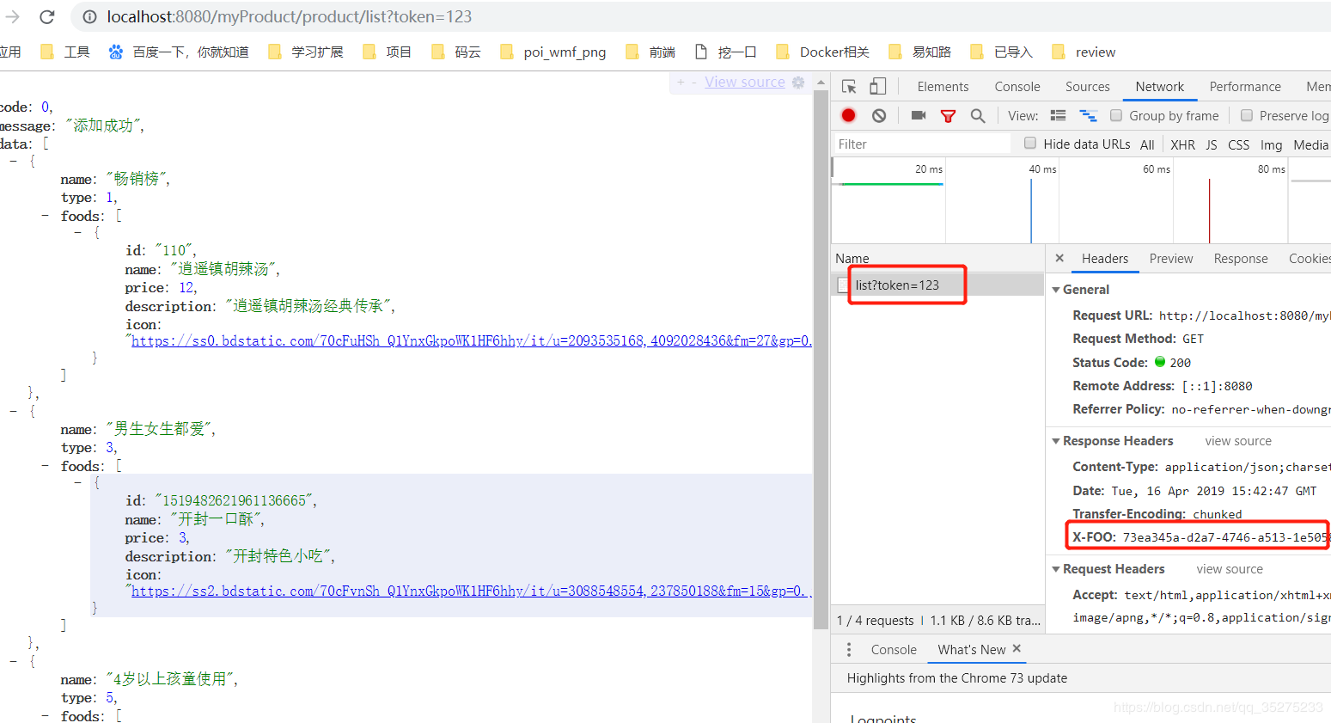Collapse the 开封一口酥 food object
This screenshot has width=1331, height=723.
click(x=78, y=482)
